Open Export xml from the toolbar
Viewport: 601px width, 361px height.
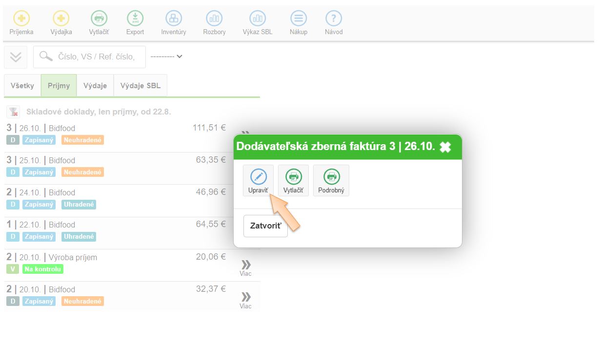coord(135,19)
